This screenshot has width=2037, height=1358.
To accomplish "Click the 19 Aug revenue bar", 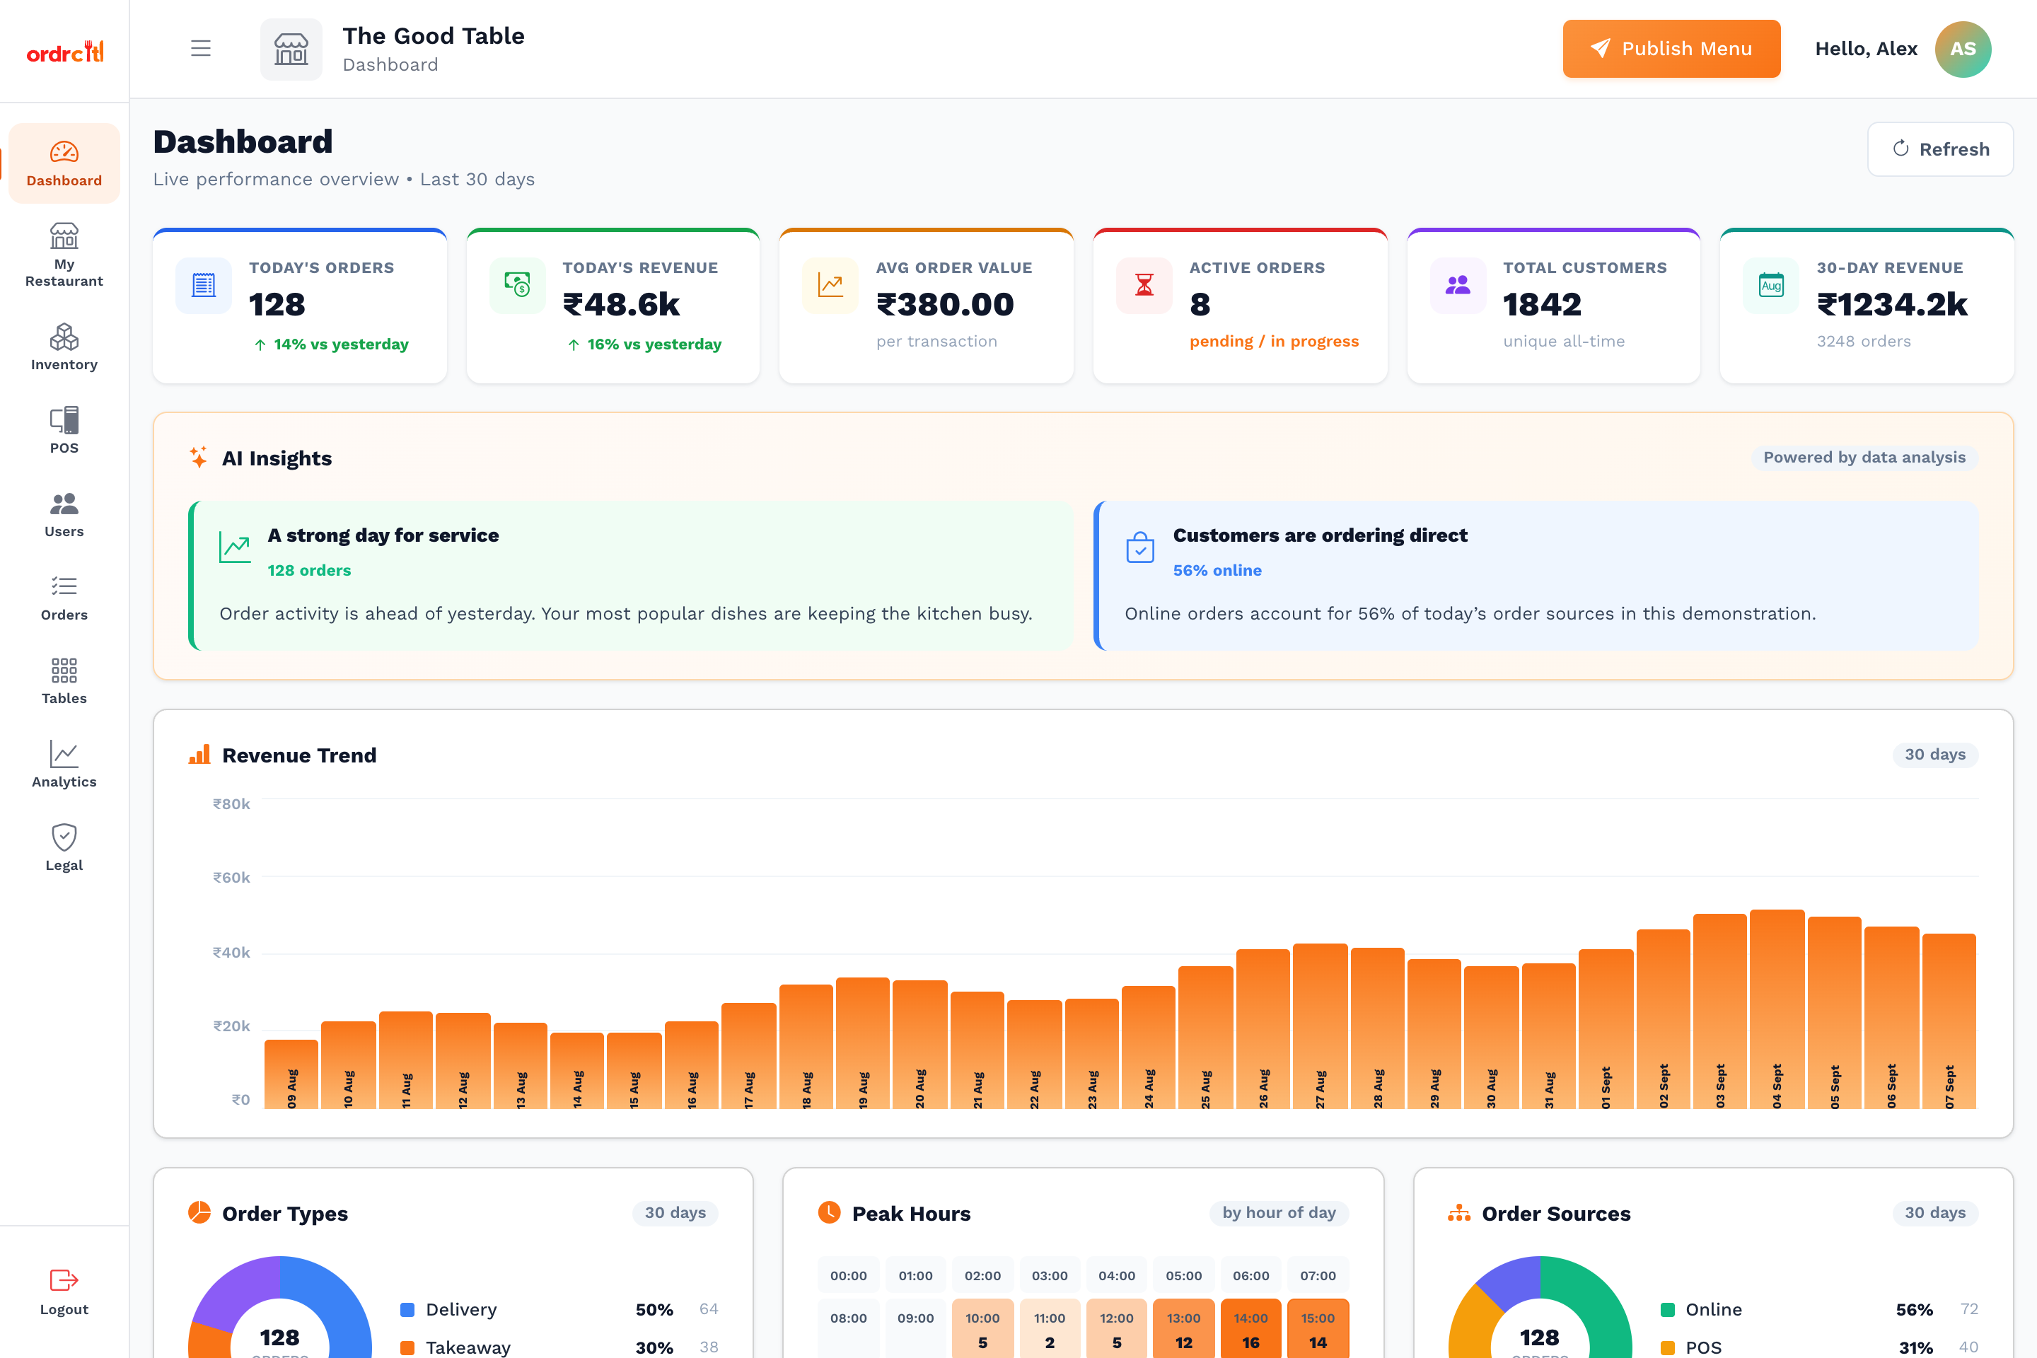I will point(863,1043).
